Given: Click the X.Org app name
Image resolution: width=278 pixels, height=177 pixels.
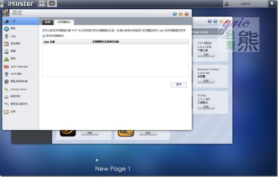Looking at the screenshot, I should (202, 95).
